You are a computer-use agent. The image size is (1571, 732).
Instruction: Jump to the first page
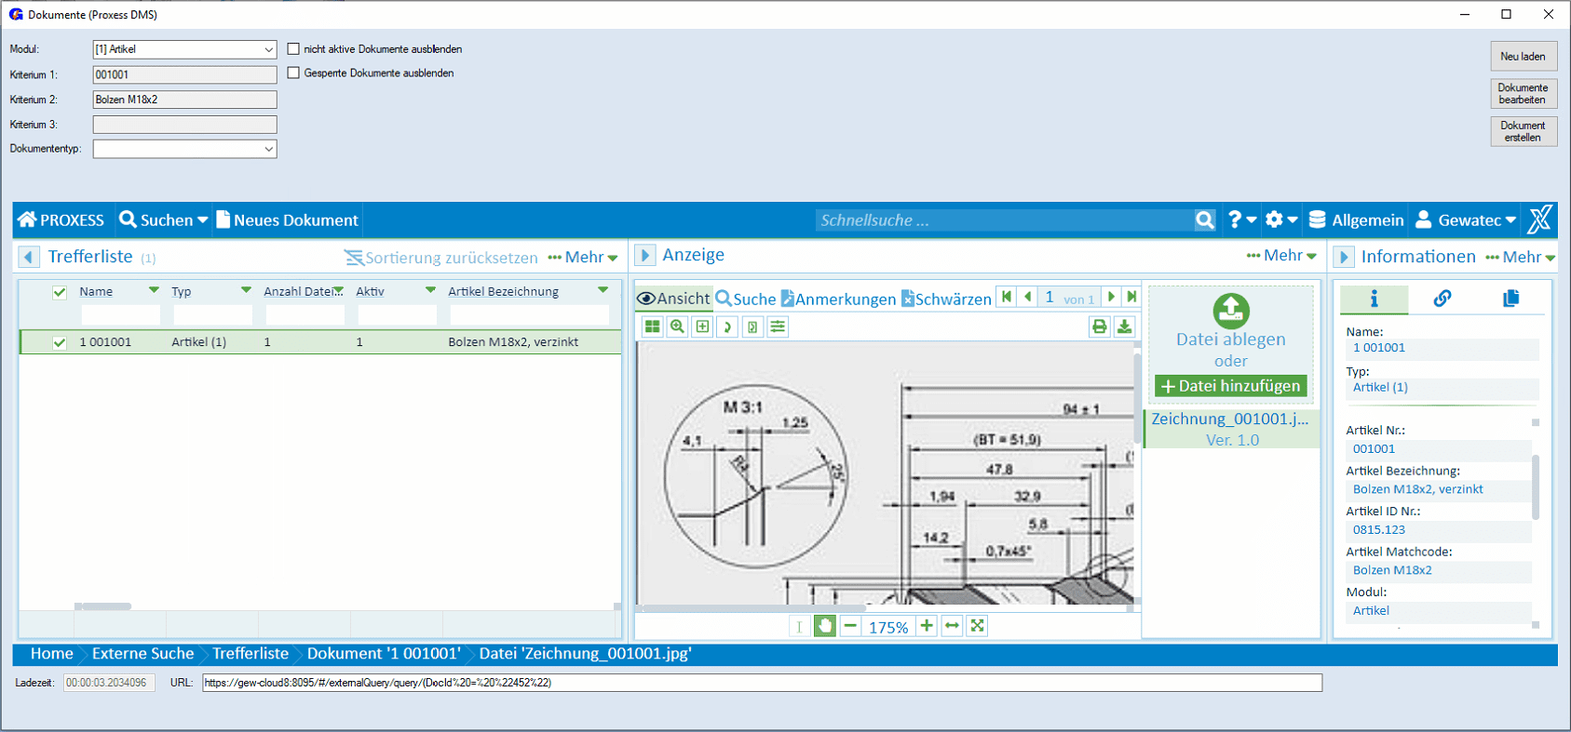pyautogui.click(x=1007, y=297)
